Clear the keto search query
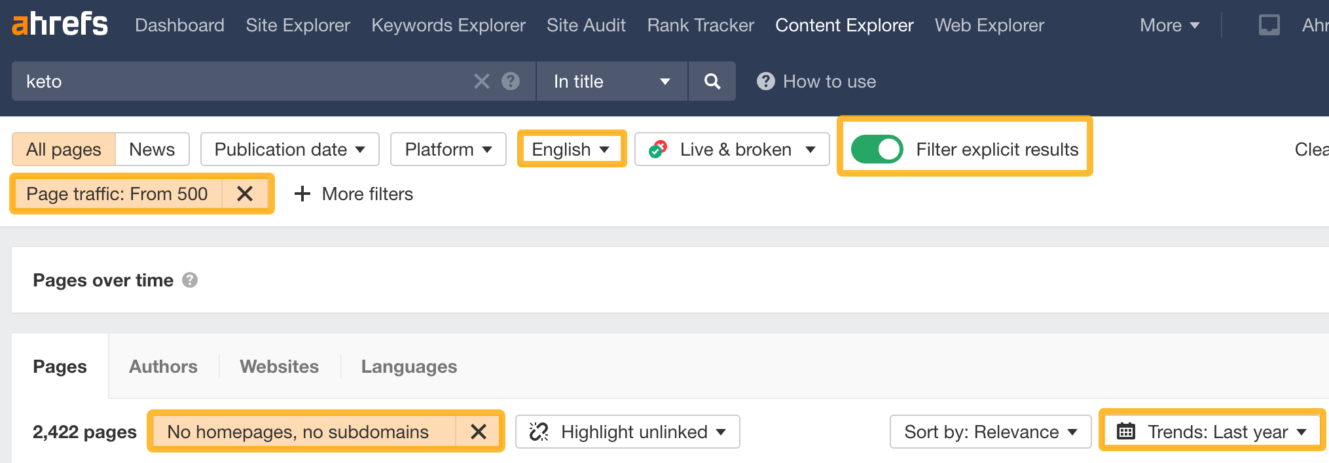 pos(482,81)
